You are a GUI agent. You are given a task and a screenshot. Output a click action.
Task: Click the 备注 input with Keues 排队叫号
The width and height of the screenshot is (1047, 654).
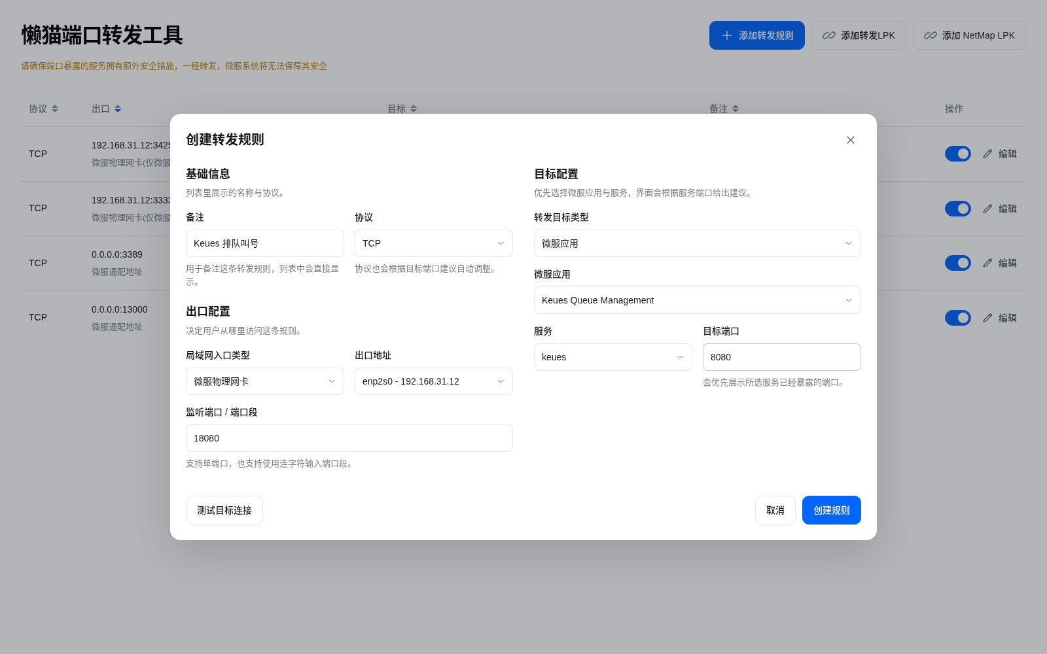(265, 243)
